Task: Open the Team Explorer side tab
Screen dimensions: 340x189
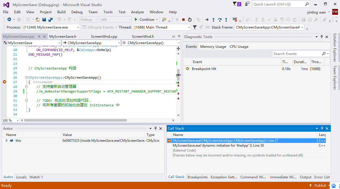Action: coord(335,78)
